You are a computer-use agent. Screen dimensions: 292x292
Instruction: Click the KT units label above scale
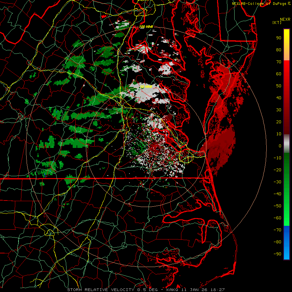tap(277, 22)
